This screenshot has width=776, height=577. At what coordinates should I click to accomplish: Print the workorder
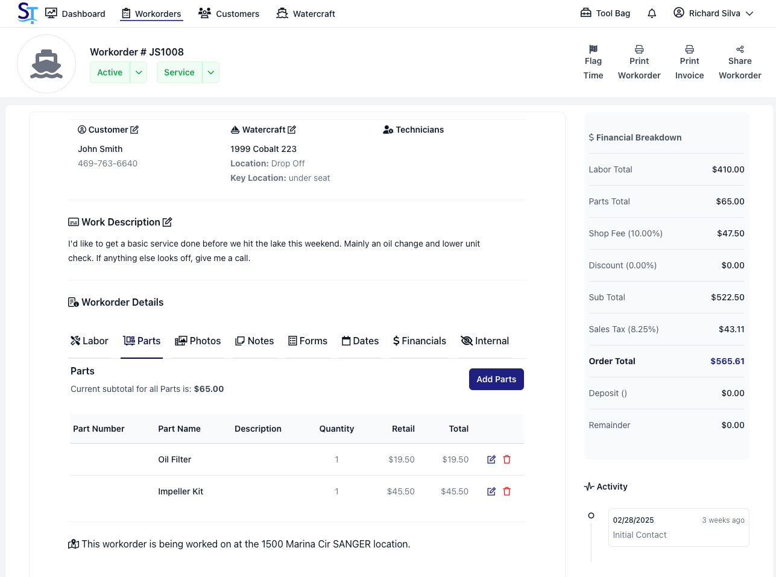tap(639, 49)
